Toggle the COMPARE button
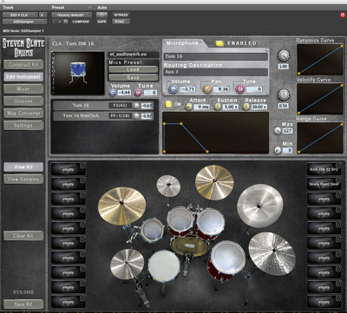This screenshot has width=347, height=313. click(x=81, y=22)
